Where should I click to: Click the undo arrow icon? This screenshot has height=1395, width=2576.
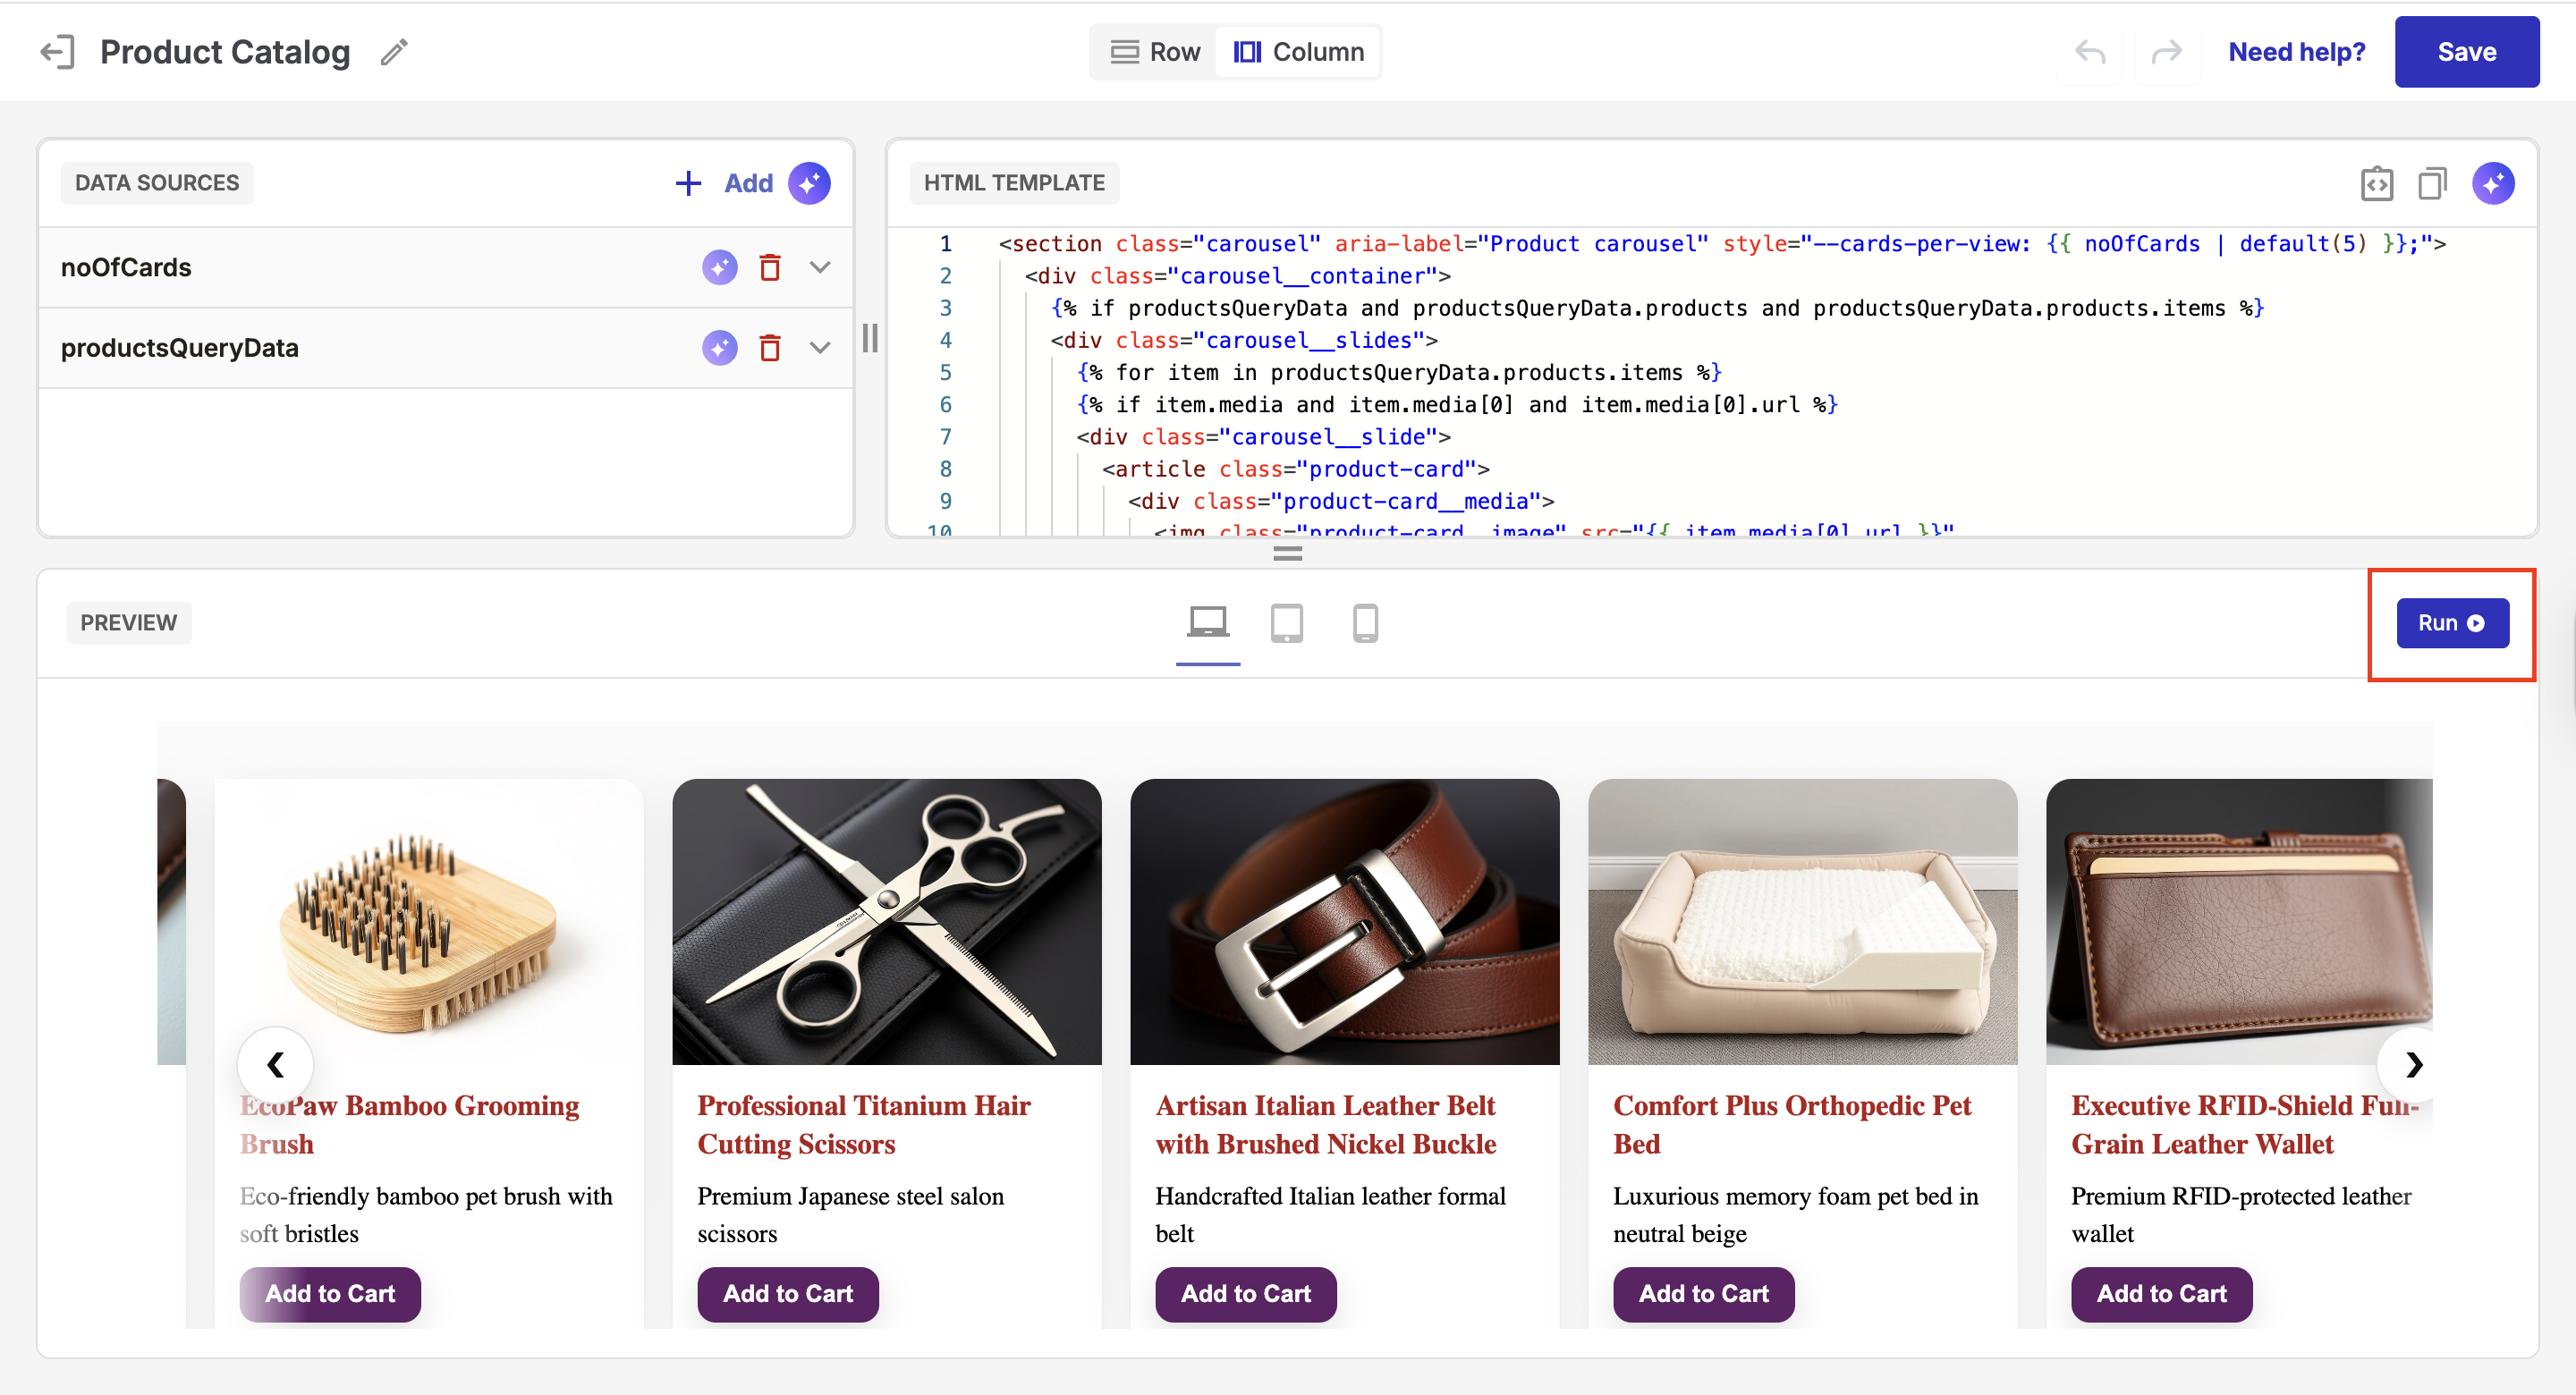[x=2089, y=52]
